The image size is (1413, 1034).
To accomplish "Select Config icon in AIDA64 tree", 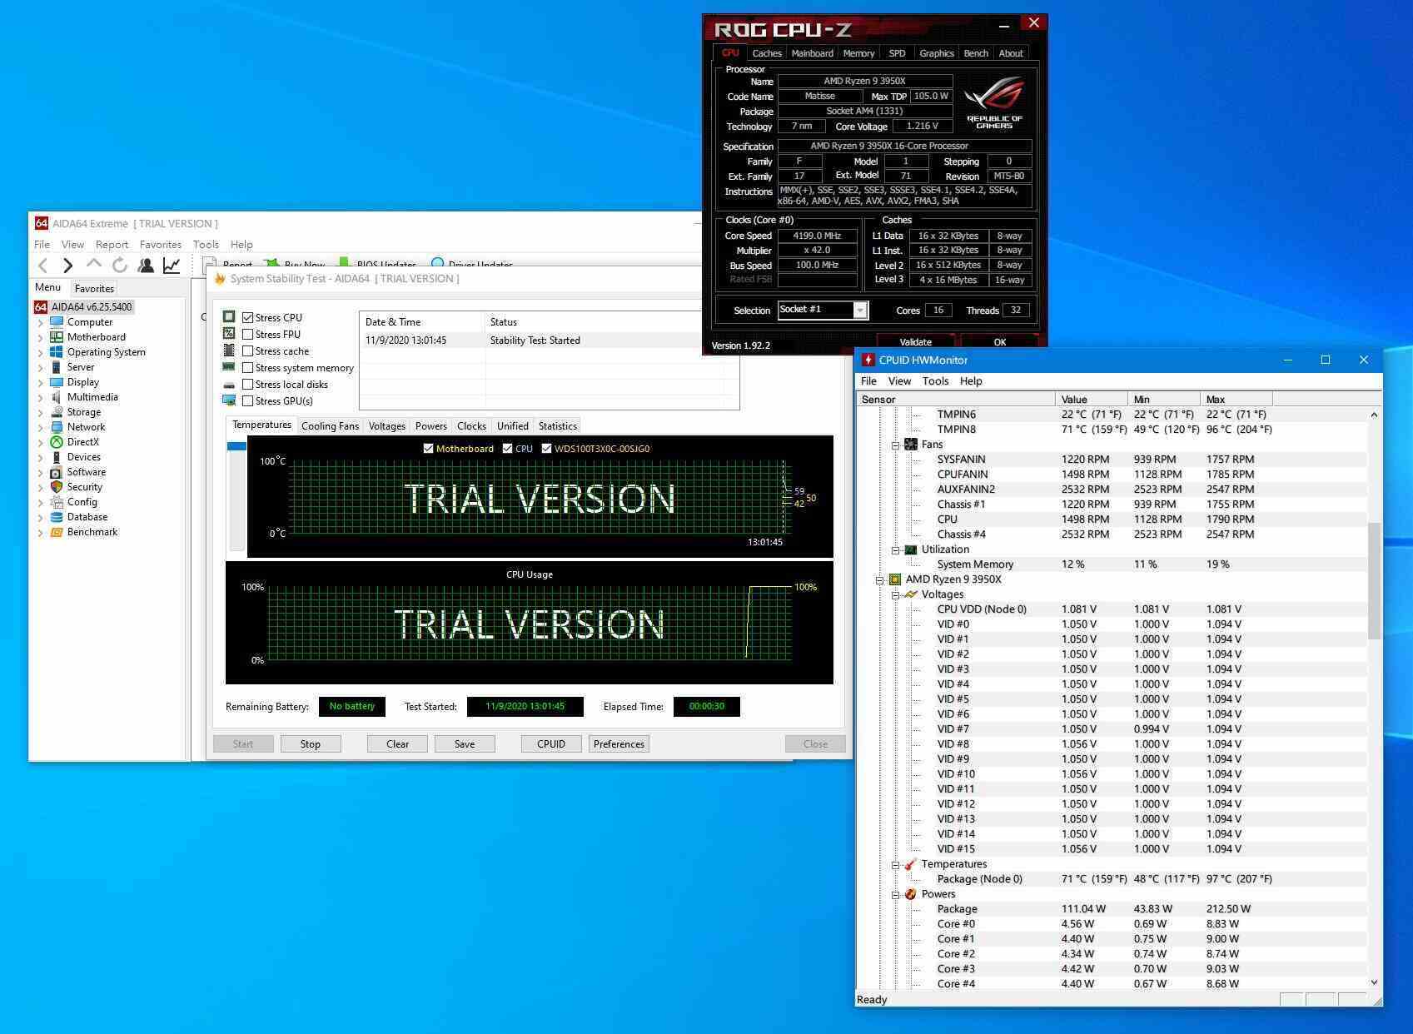I will pos(57,502).
